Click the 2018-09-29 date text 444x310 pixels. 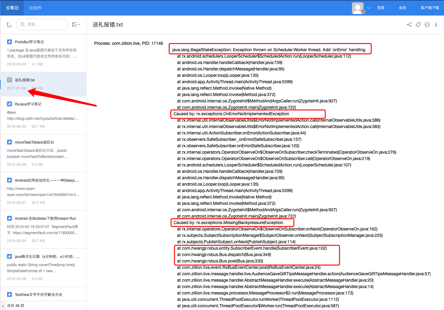tap(16, 64)
